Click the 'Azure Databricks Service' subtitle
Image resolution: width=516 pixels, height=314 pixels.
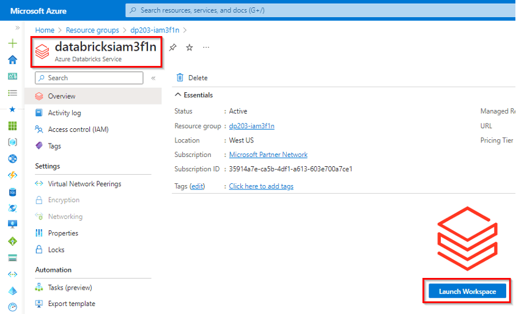click(x=88, y=59)
